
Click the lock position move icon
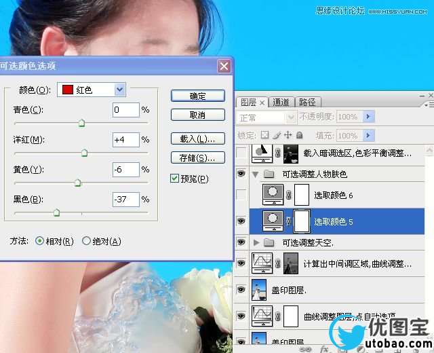[x=288, y=135]
